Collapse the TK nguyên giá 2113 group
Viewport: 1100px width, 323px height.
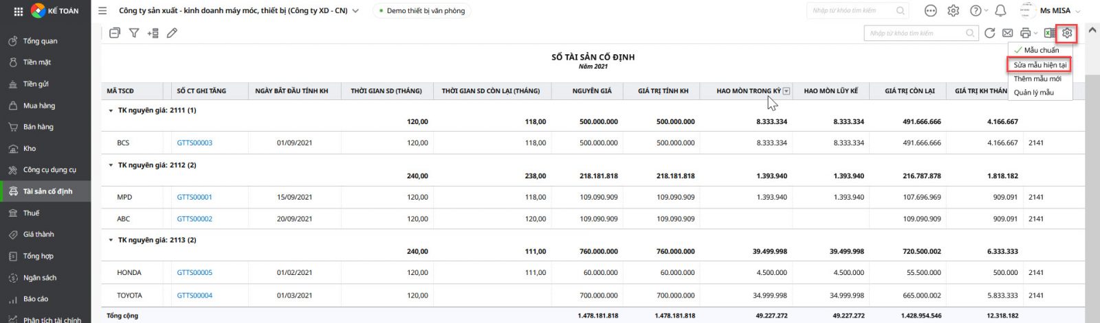click(x=111, y=240)
